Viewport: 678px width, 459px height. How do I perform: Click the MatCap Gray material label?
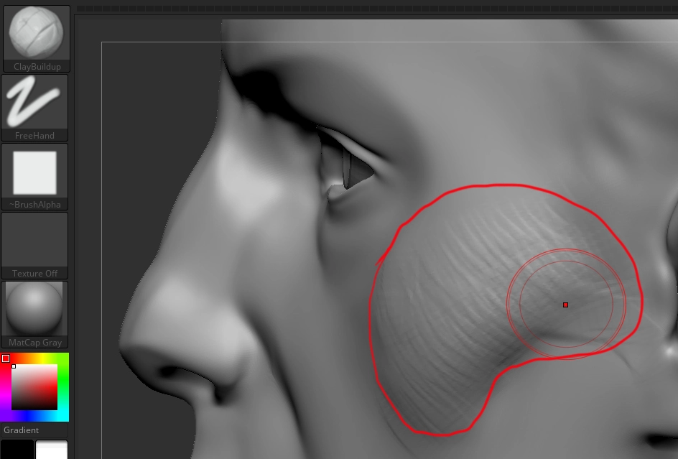click(x=35, y=342)
